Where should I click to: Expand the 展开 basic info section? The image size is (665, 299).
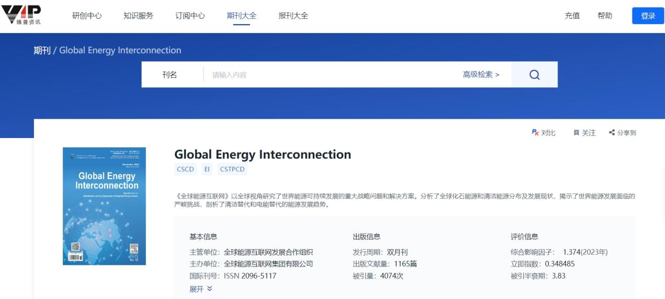[201, 289]
